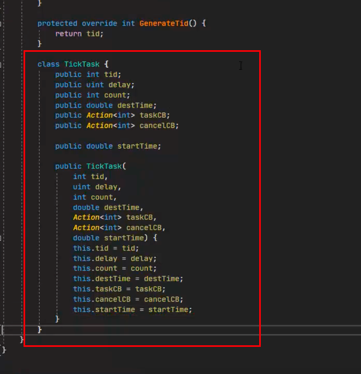The width and height of the screenshot is (361, 374).
Task: Click 'uint' in 'public uint delay;'
Action: [x=95, y=85]
